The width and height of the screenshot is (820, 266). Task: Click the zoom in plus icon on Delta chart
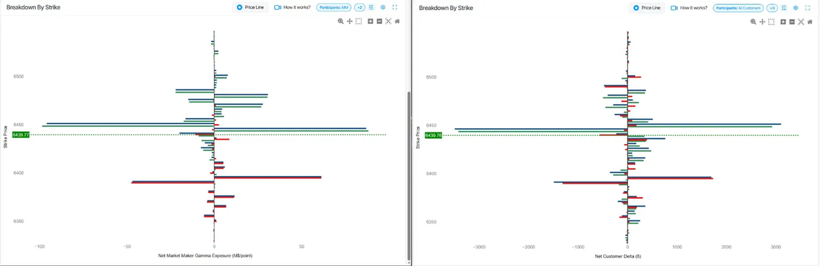pos(783,22)
